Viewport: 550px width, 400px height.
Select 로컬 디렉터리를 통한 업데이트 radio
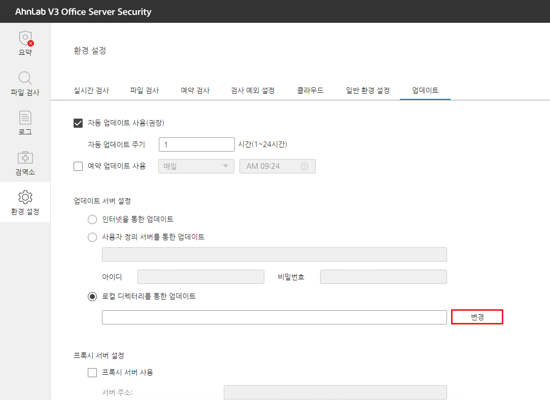pos(92,297)
